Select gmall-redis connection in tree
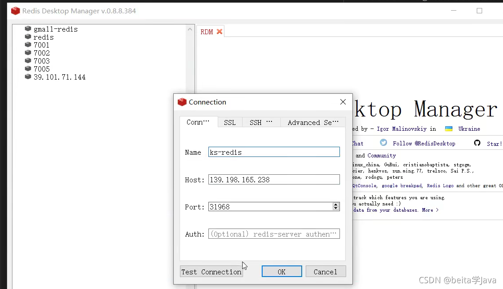 pos(56,29)
